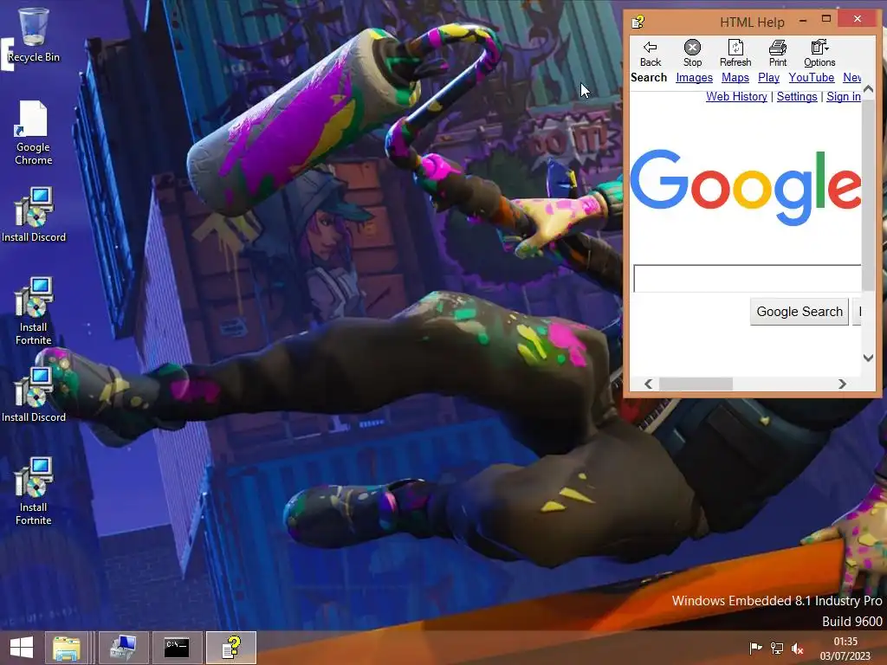Screen dimensions: 887x665
Task: Select the Google Chrome desktop shortcut
Action: [34, 132]
